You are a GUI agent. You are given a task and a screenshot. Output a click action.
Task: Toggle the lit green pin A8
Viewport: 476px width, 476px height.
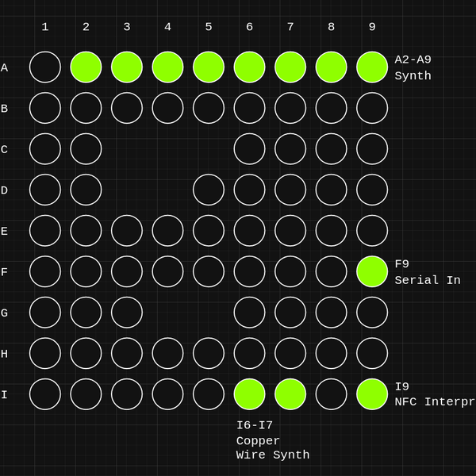coord(331,67)
